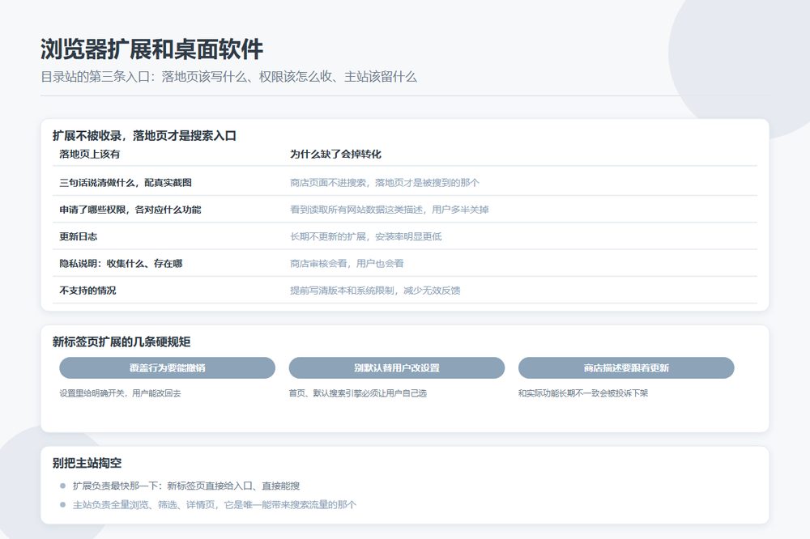
Task: Select row 三句话说清做什么，配真实截图
Action: click(405, 182)
